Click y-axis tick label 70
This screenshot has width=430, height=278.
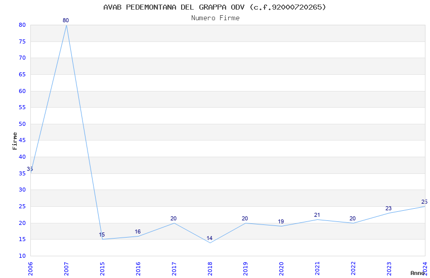pyautogui.click(x=22, y=58)
